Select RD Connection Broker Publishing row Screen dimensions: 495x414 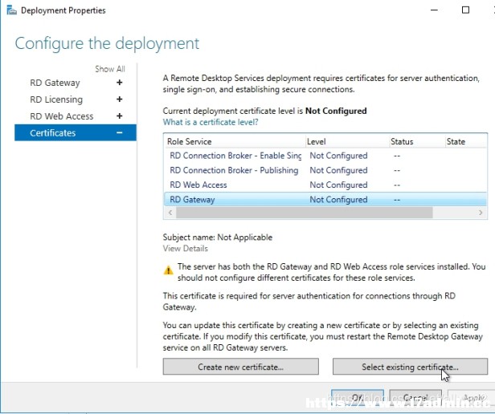click(x=325, y=170)
